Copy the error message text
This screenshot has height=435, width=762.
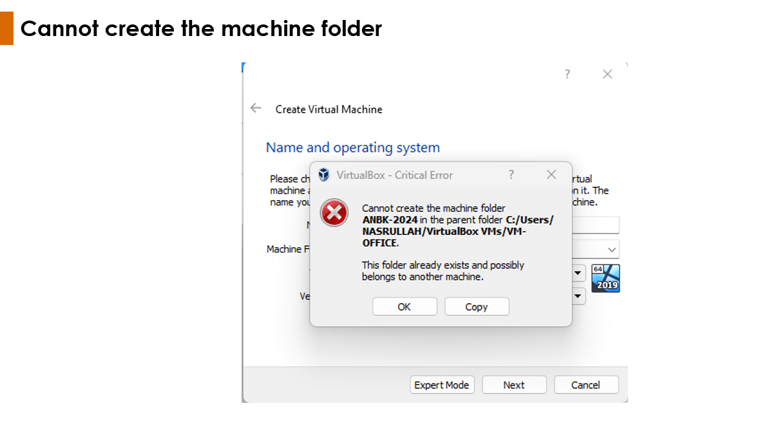tap(476, 307)
